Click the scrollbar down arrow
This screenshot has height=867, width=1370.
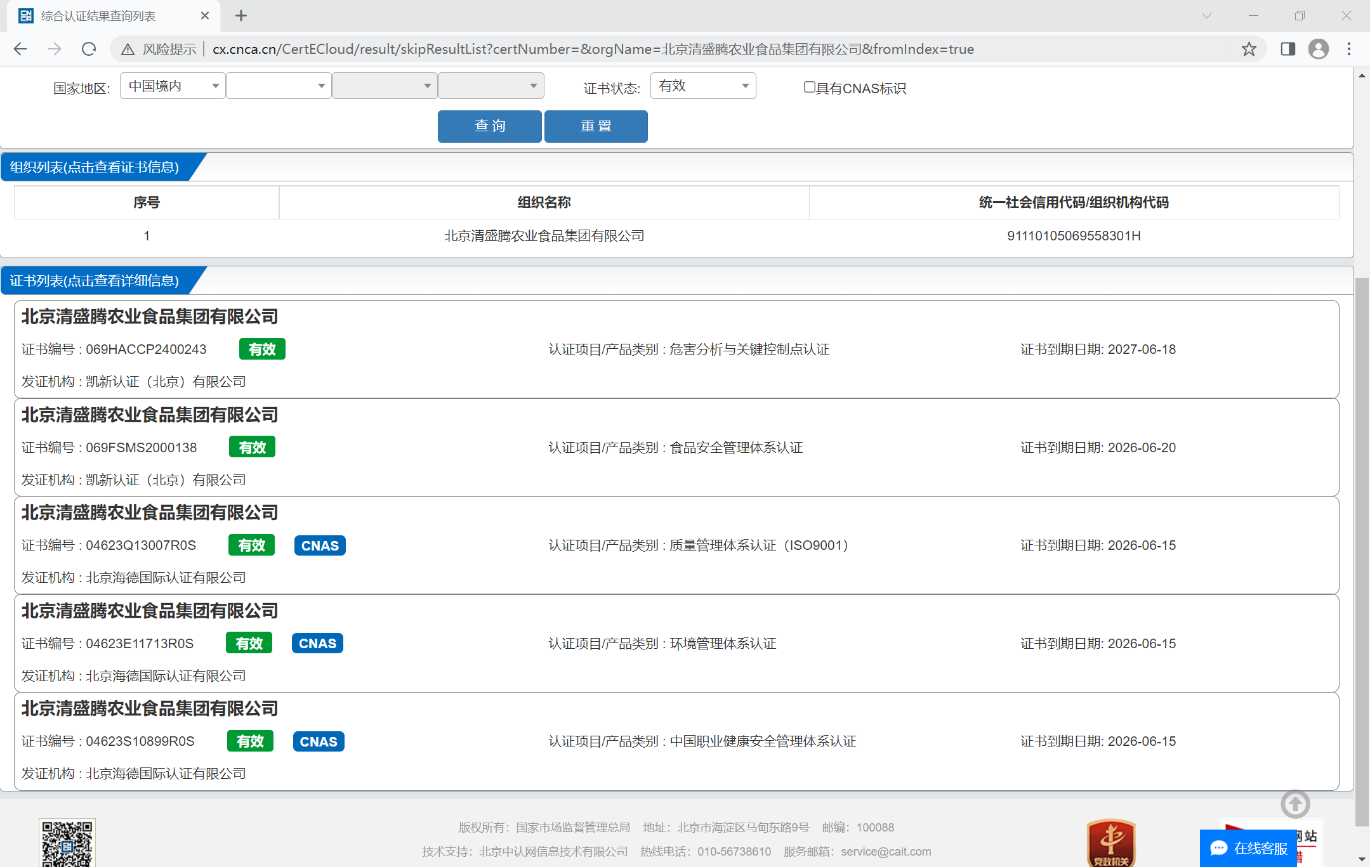1362,859
